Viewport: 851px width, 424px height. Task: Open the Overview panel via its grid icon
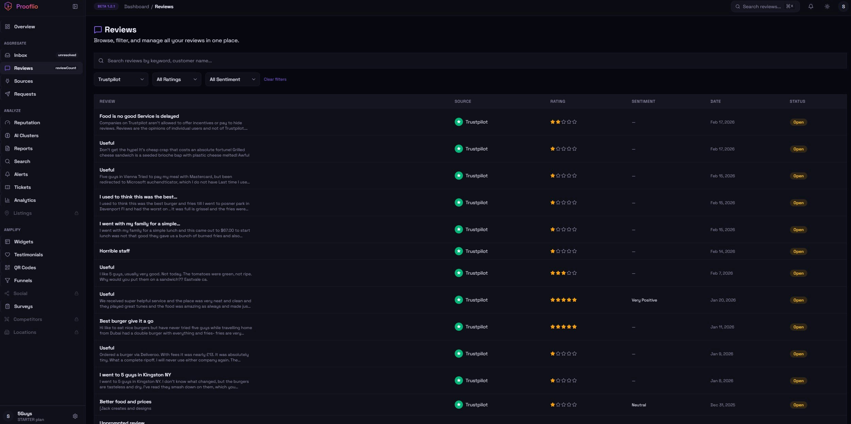tap(7, 26)
